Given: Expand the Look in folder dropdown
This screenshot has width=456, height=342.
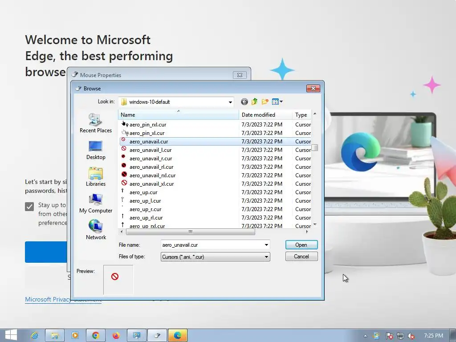Looking at the screenshot, I should coord(230,102).
